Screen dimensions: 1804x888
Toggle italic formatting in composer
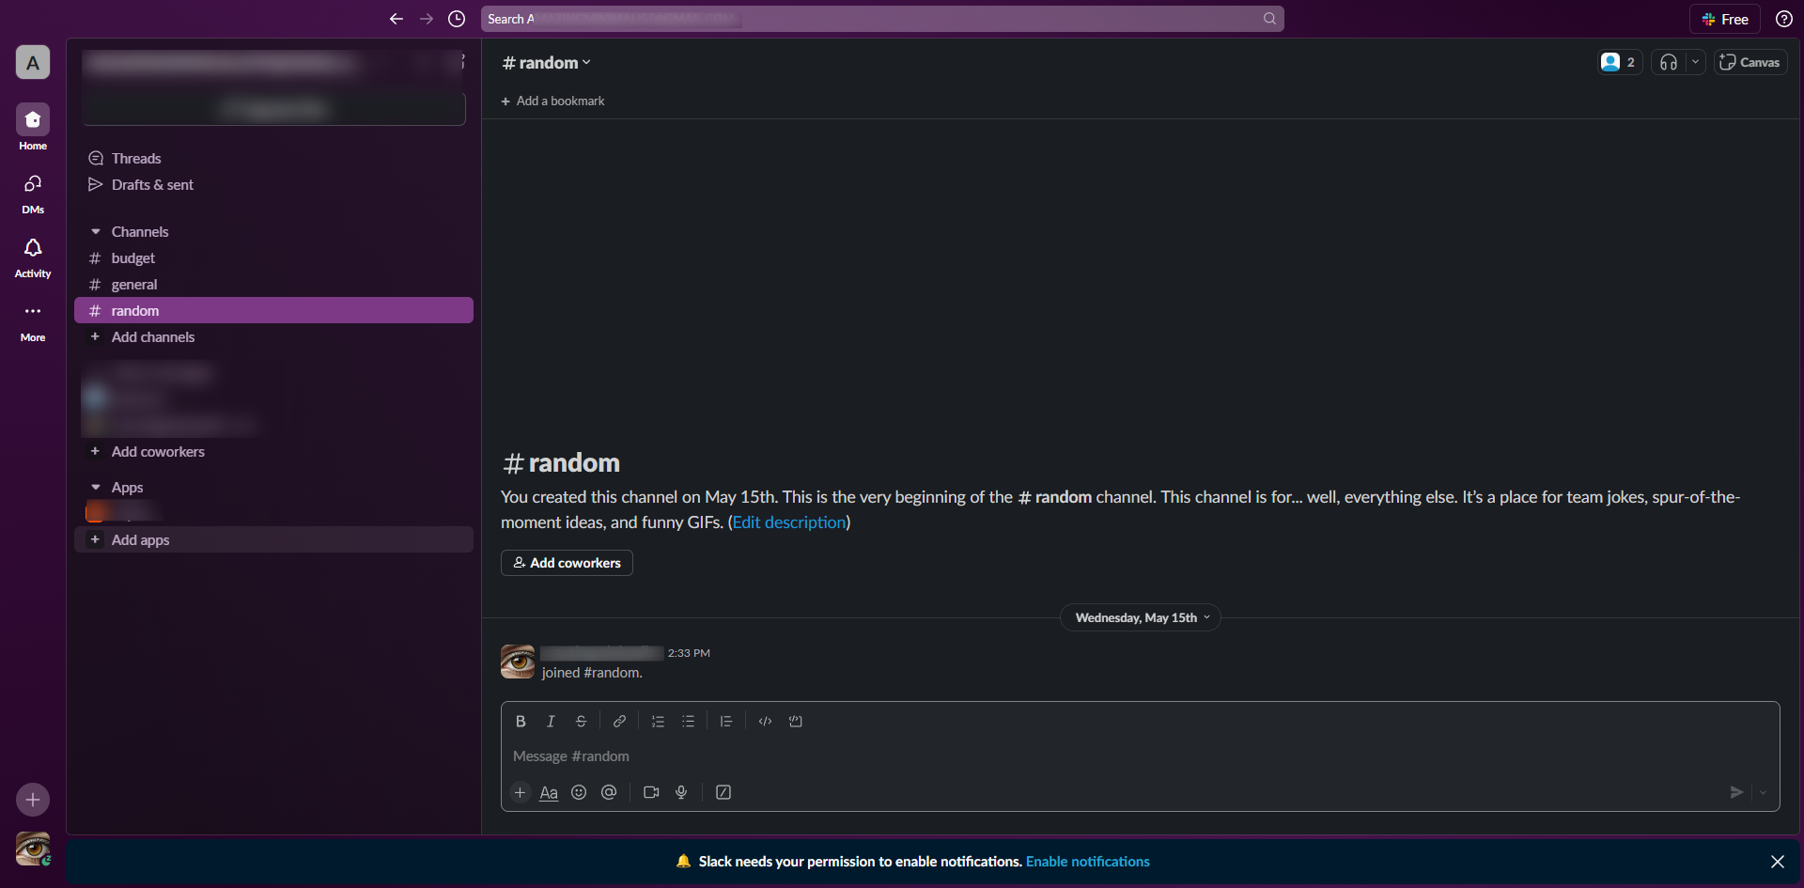pyautogui.click(x=551, y=722)
